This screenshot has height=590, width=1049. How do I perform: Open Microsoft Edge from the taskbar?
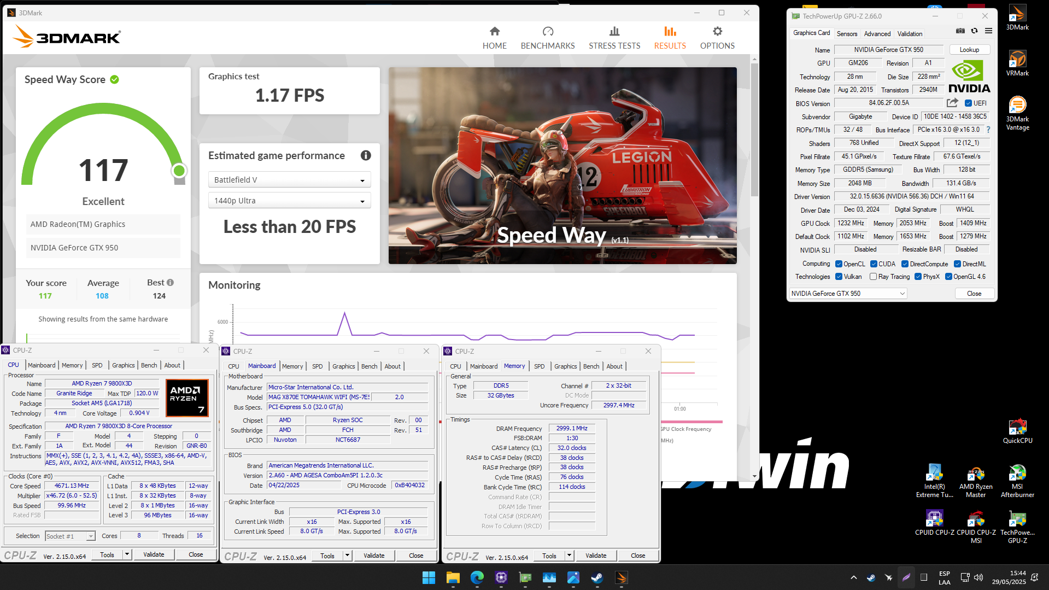click(477, 577)
